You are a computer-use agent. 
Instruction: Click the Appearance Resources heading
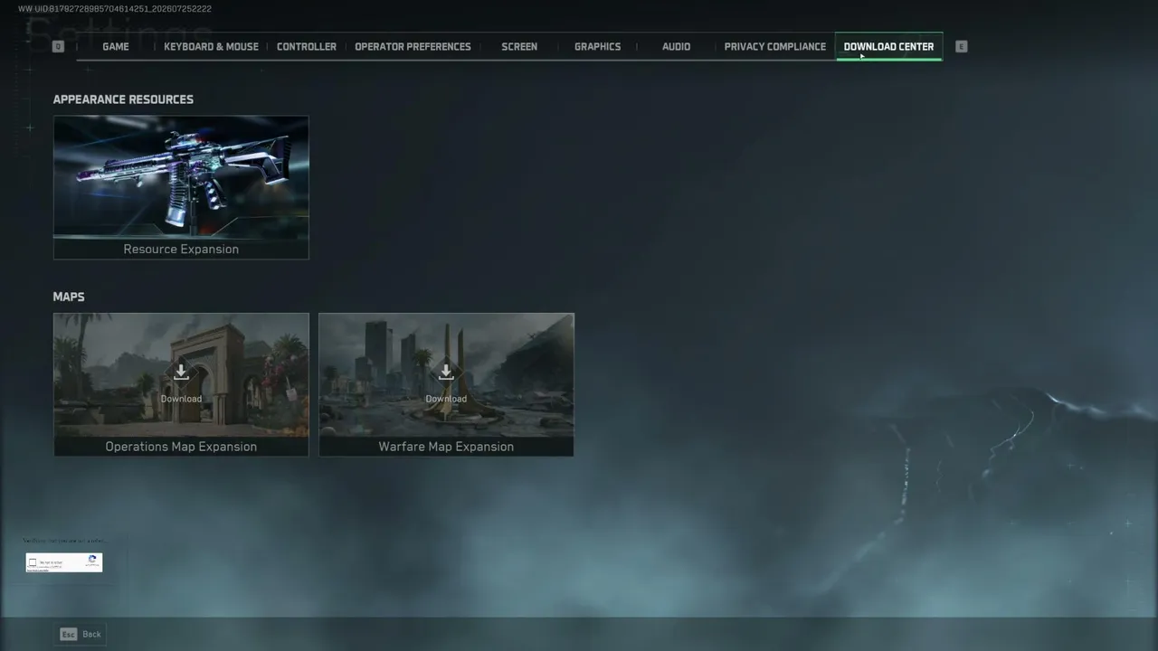point(123,99)
